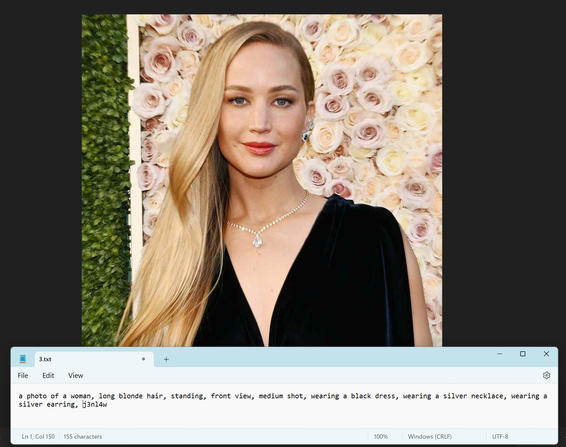
Task: Open Notepad settings with the gear icon
Action: click(x=546, y=375)
